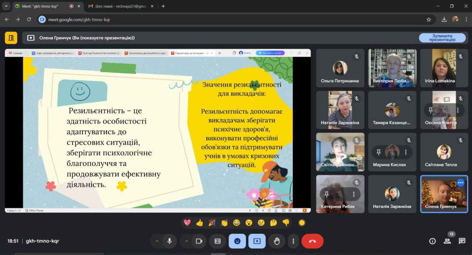Viewport: 472px width, 255px height.
Task: Select the Главная tab in shared window
Action: (17, 53)
